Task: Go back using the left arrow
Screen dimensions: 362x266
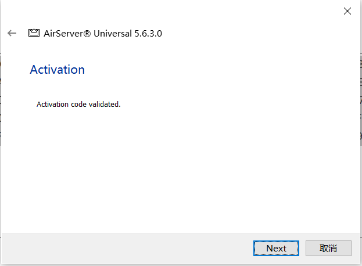Action: tap(12, 33)
